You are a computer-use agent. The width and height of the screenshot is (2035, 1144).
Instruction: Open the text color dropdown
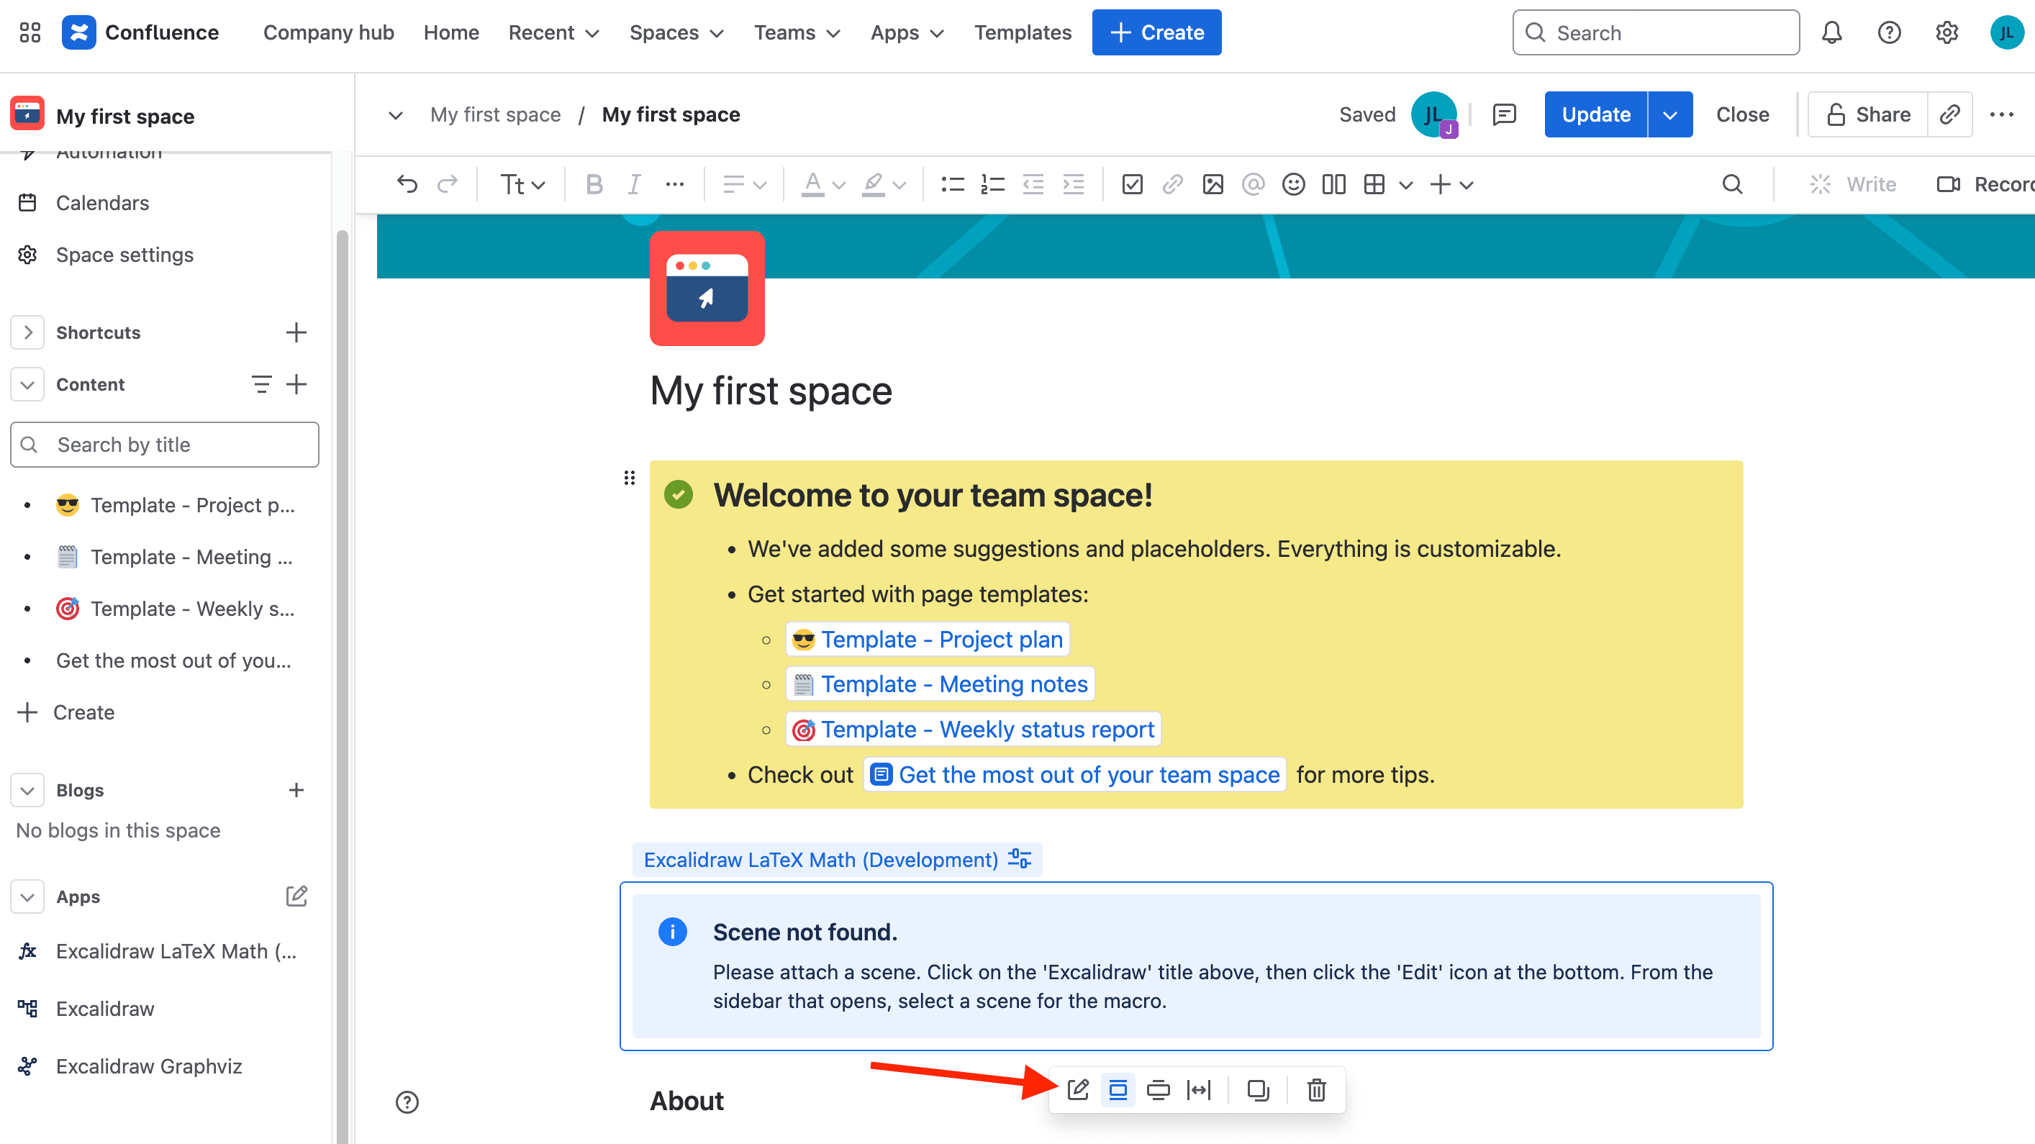[823, 184]
